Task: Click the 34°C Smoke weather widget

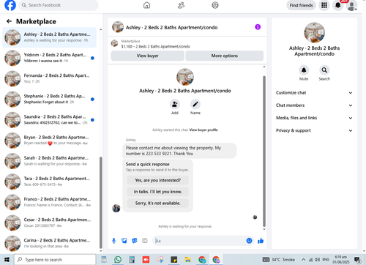Action: (279, 259)
